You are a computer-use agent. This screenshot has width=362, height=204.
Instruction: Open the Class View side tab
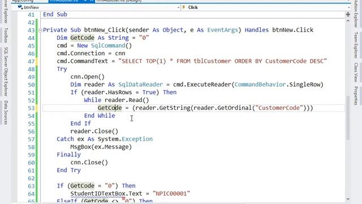point(356,72)
